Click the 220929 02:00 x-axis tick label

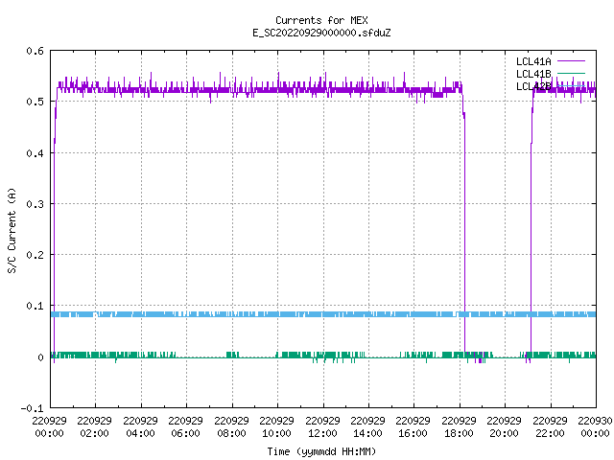point(94,426)
